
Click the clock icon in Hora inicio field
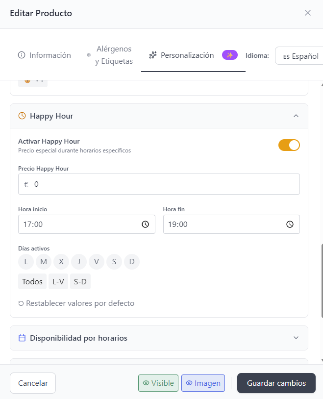click(145, 224)
